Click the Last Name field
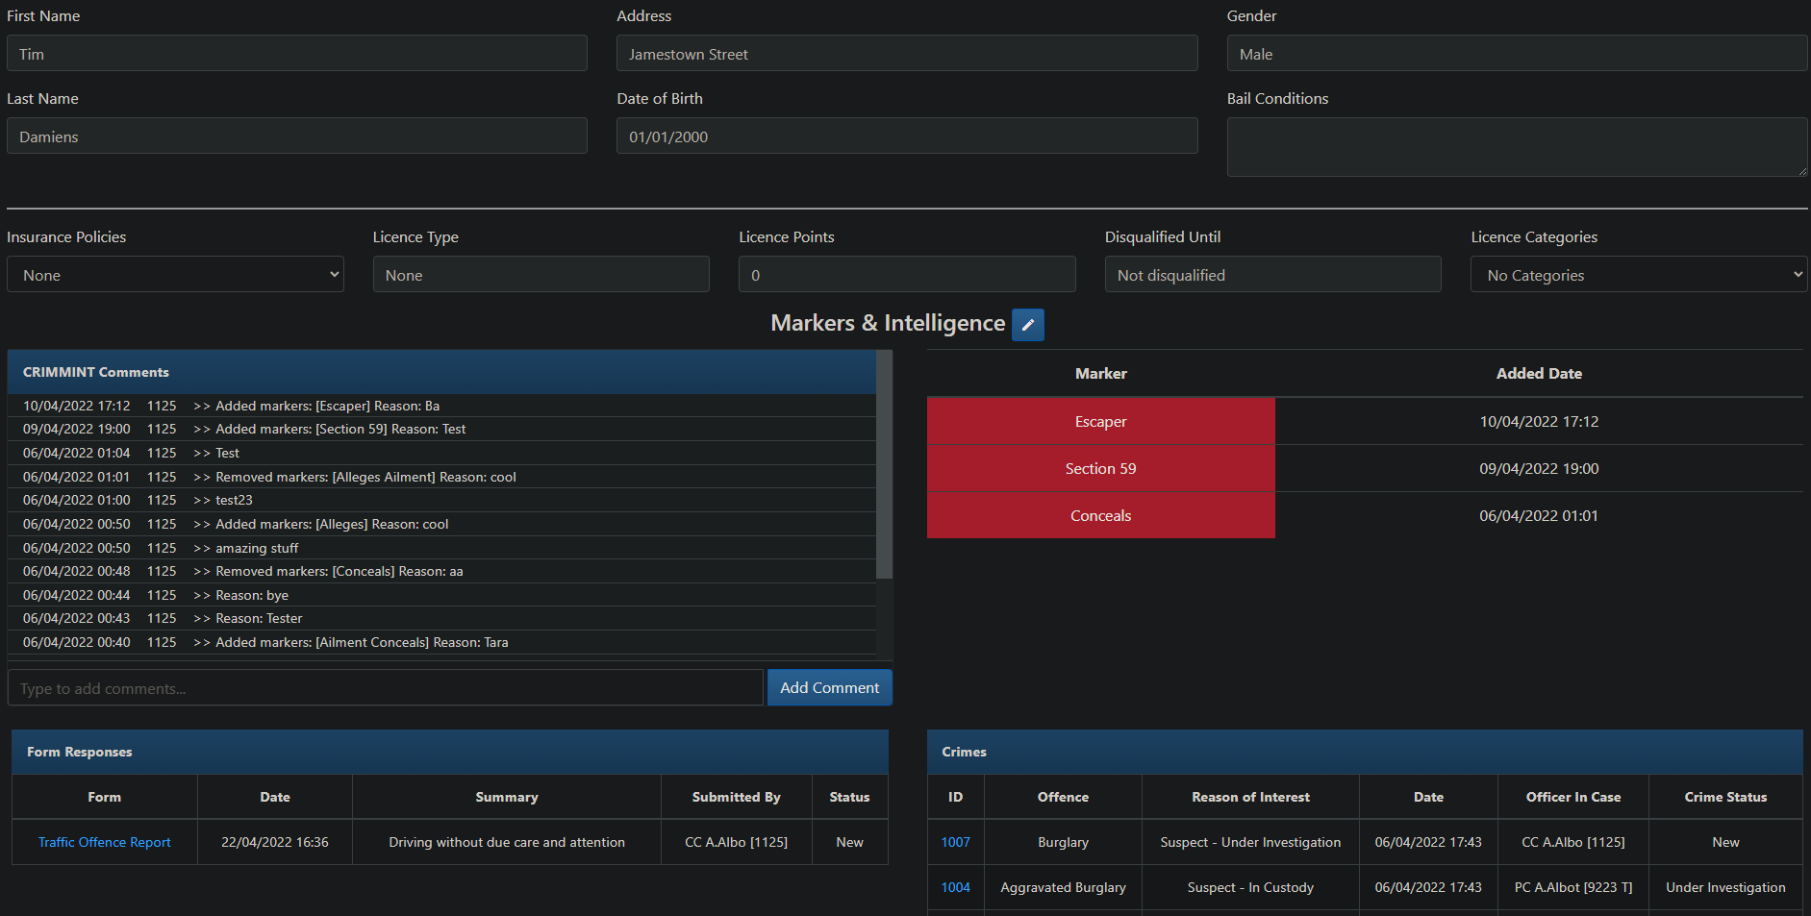Screen dimensions: 1811x916 296,136
